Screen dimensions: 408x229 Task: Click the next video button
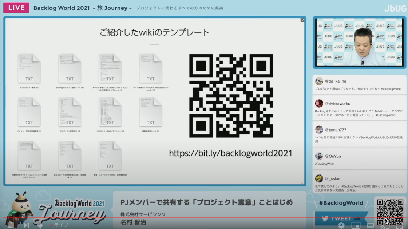(26, 225)
